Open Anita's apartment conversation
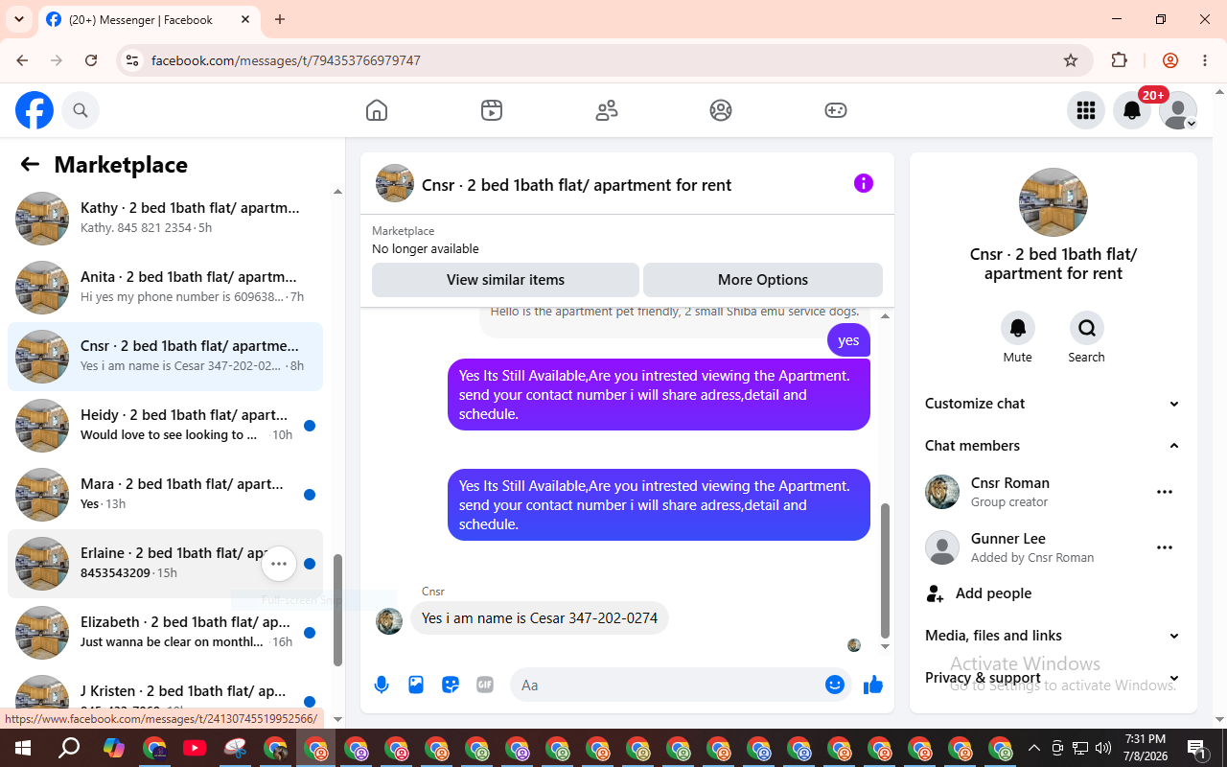The height and width of the screenshot is (767, 1227). click(x=165, y=288)
